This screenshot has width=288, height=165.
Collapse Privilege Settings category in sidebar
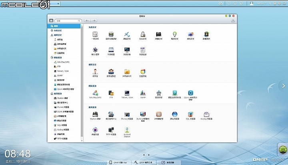coord(56,35)
